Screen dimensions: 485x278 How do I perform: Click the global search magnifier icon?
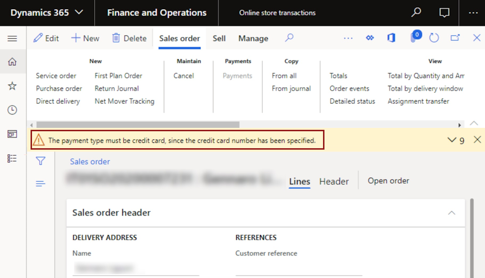[416, 13]
